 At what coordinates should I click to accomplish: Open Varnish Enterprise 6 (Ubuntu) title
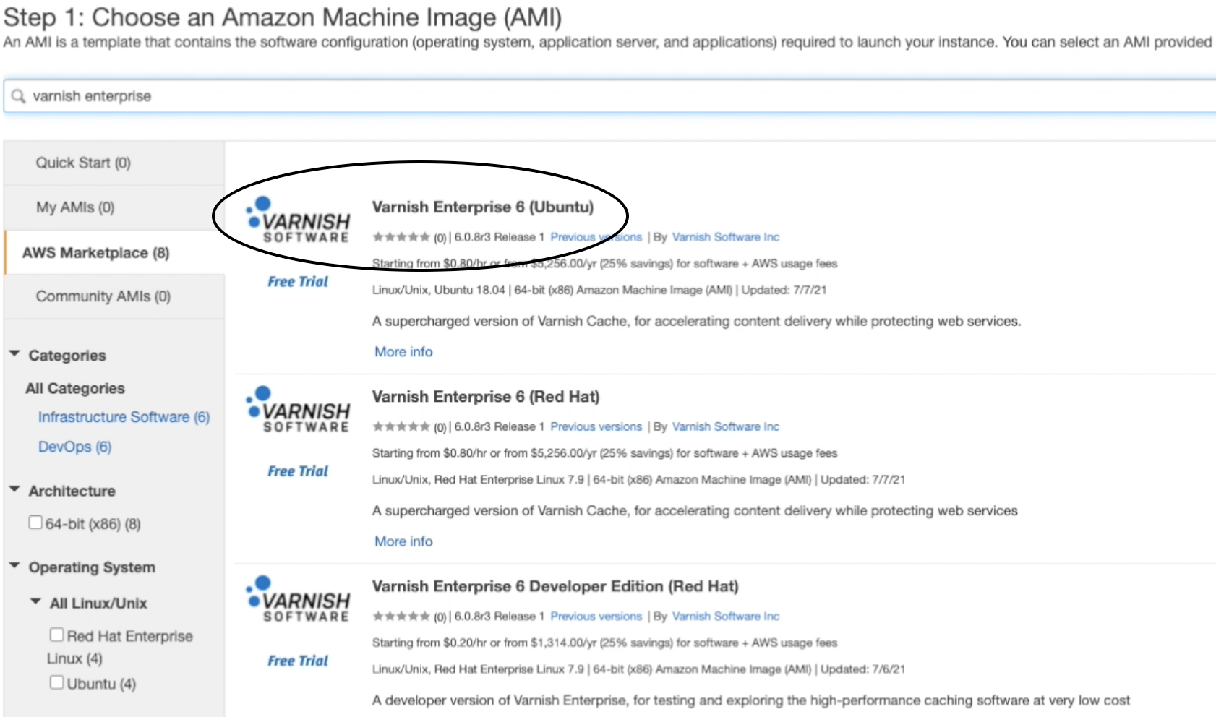click(x=483, y=207)
